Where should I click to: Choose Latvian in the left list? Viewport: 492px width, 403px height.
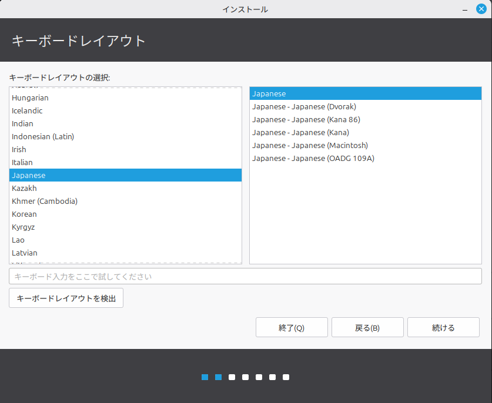pos(25,253)
